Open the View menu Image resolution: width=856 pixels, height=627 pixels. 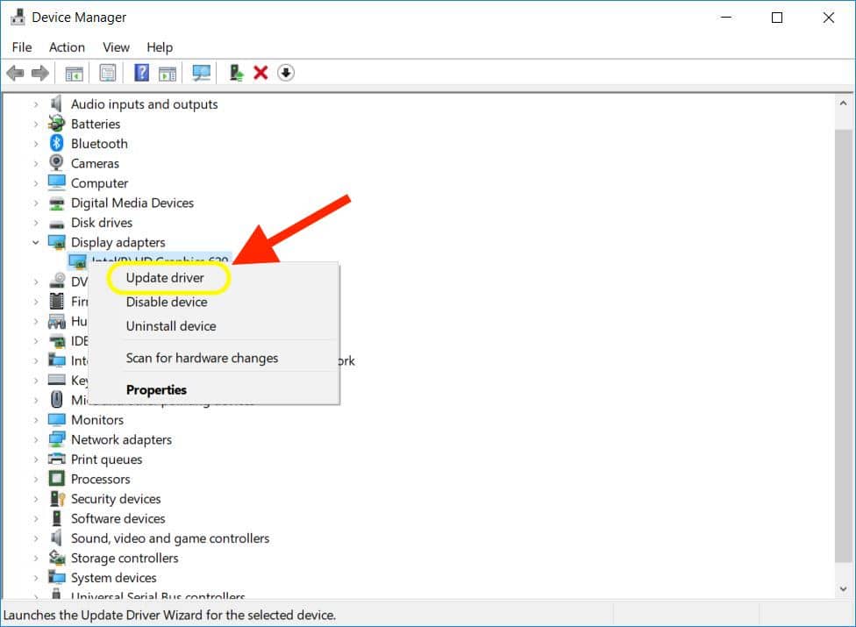116,47
